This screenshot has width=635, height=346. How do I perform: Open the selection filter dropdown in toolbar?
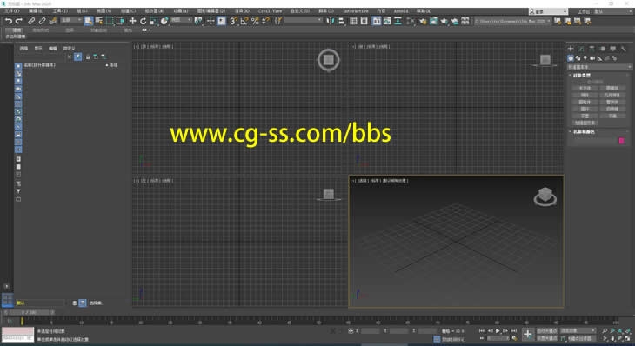pos(71,20)
